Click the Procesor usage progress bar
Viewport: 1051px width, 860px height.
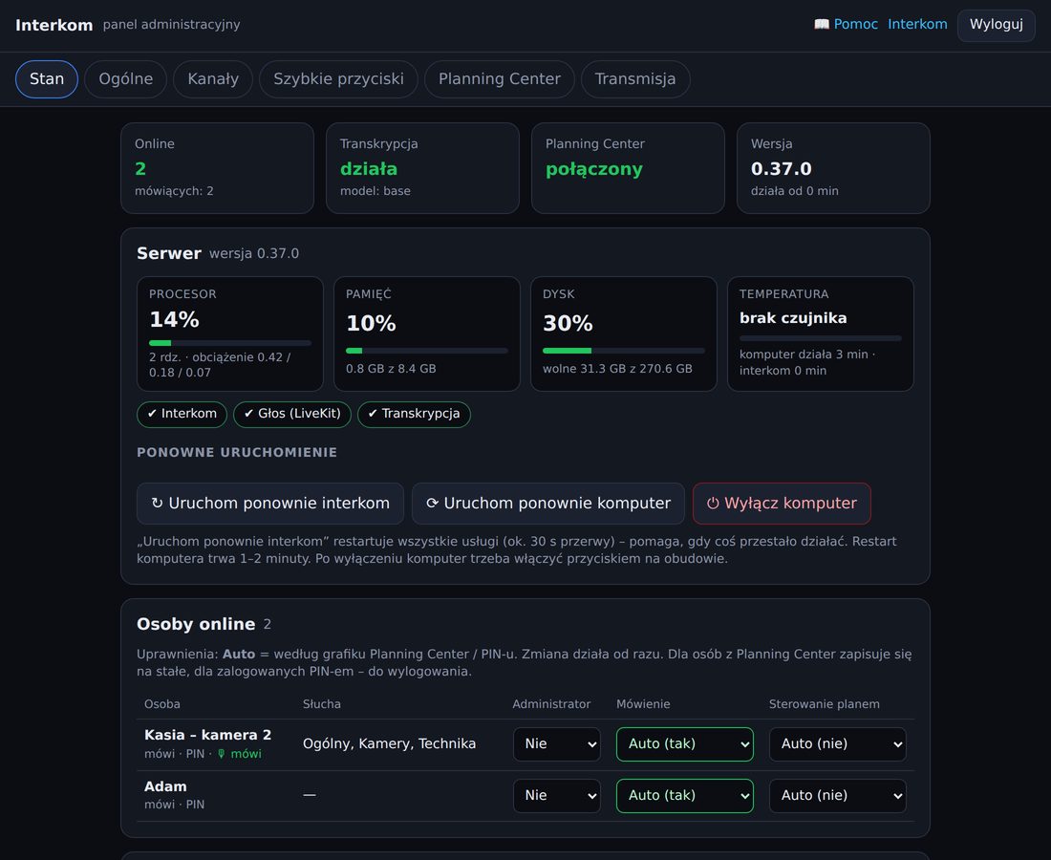tap(230, 343)
